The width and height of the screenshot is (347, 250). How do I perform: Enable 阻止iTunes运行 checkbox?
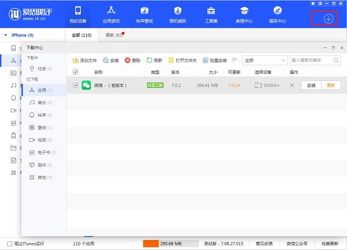coord(10,243)
